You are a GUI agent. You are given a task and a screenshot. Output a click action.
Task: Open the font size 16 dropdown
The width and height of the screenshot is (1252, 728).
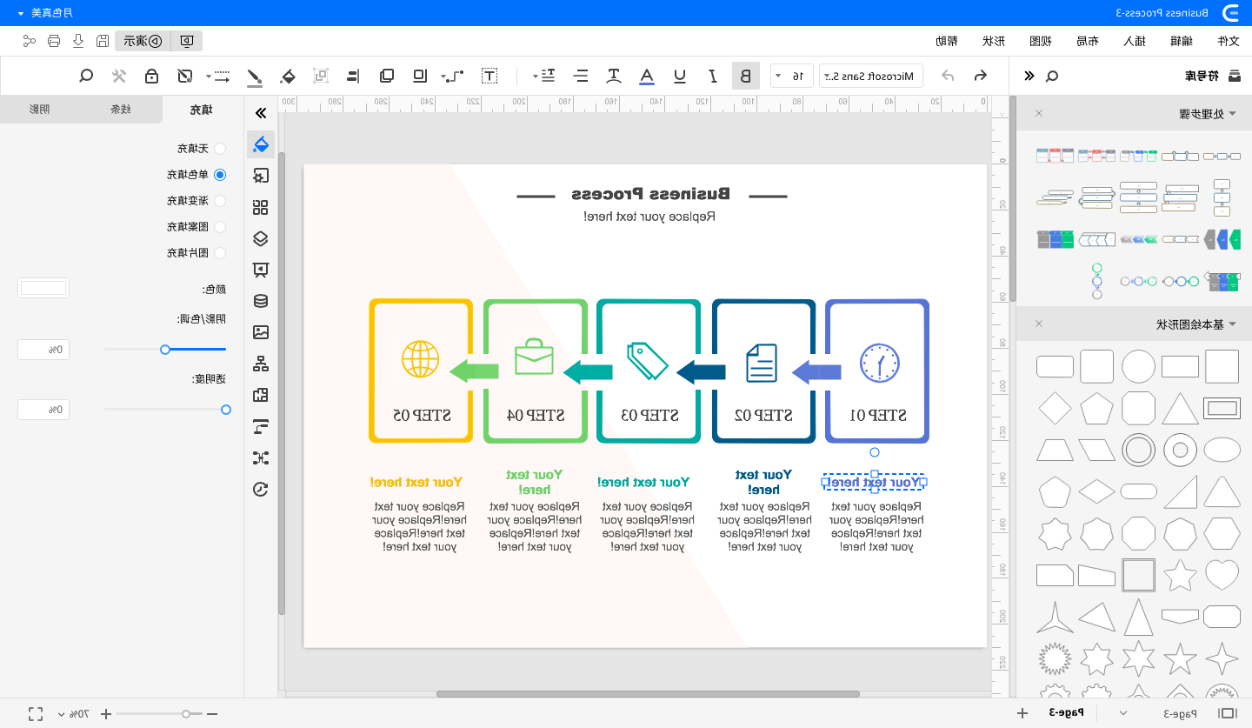pyautogui.click(x=792, y=76)
